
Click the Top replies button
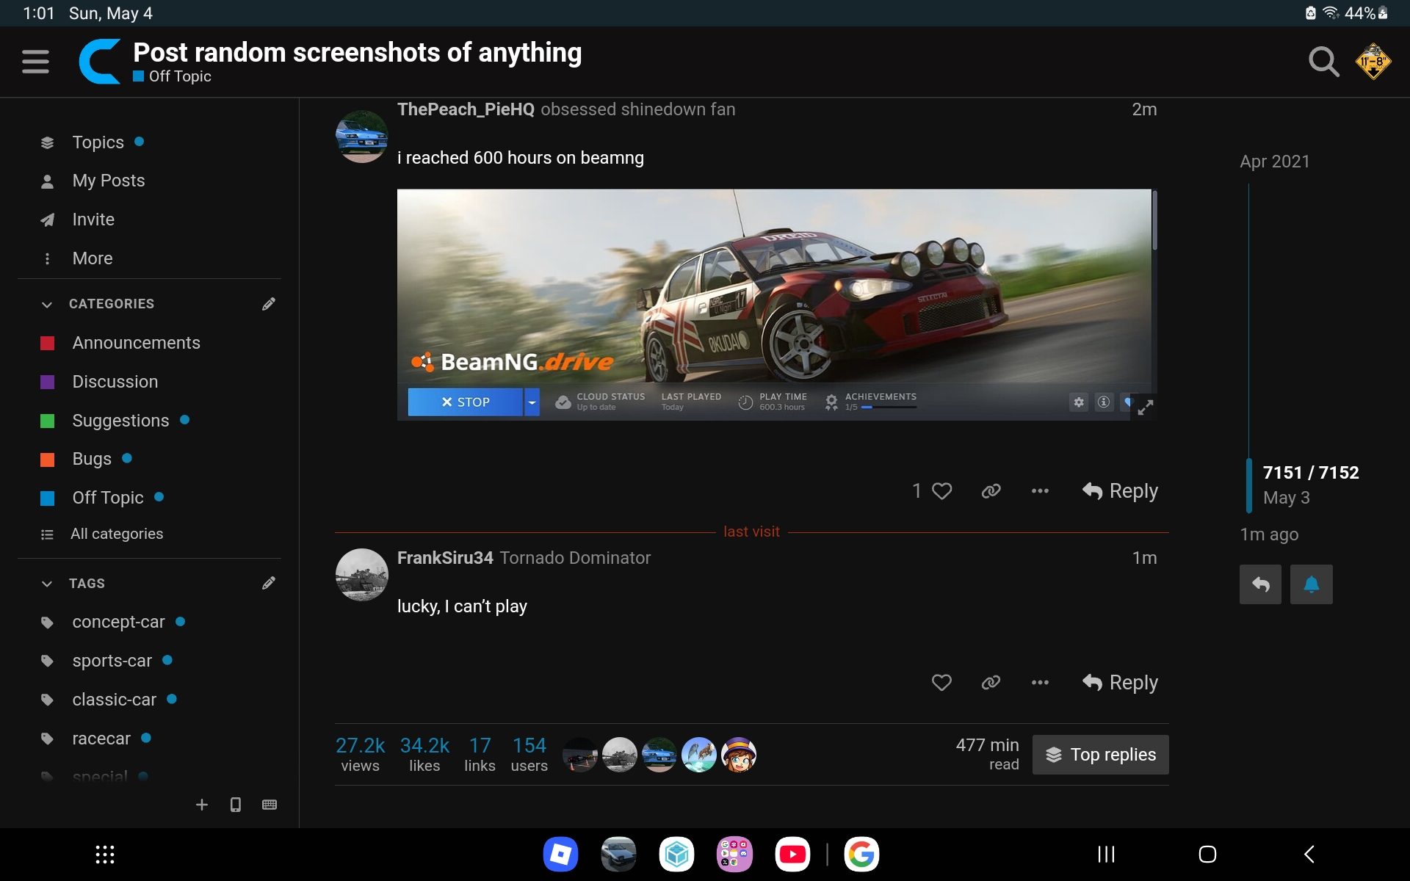pos(1100,755)
